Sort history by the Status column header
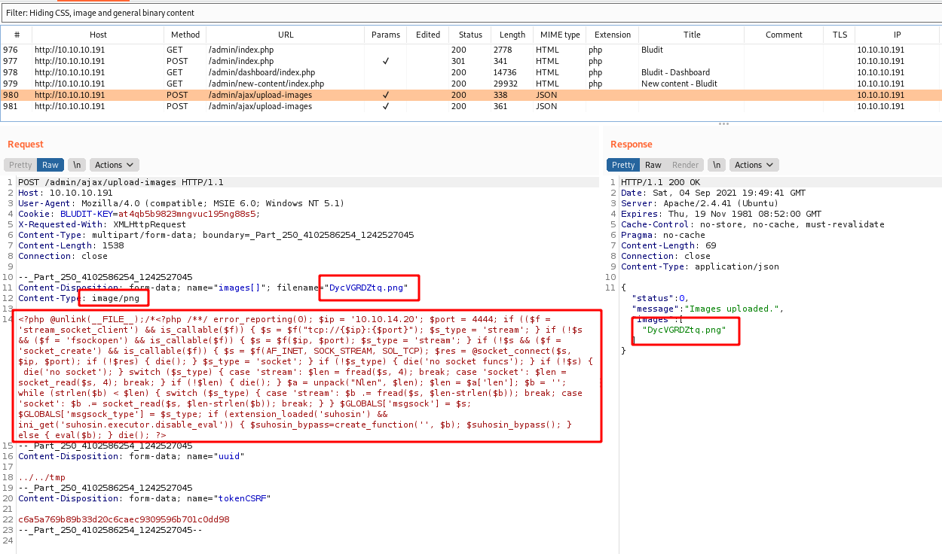Screen dimensions: 942x554 point(470,35)
